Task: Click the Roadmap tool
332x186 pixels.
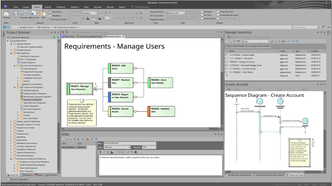Action: pyautogui.click(x=55, y=16)
